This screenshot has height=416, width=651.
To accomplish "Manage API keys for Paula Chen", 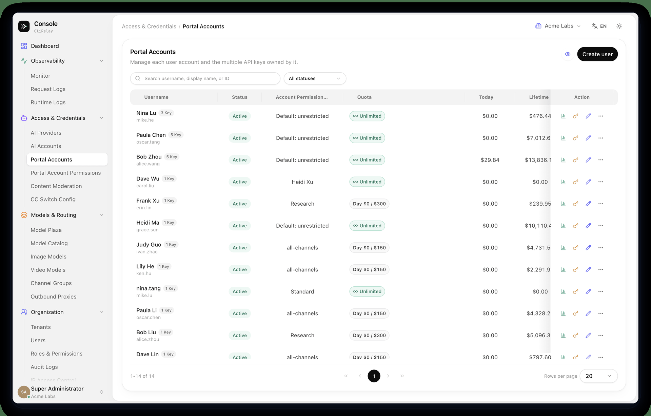I will [576, 138].
